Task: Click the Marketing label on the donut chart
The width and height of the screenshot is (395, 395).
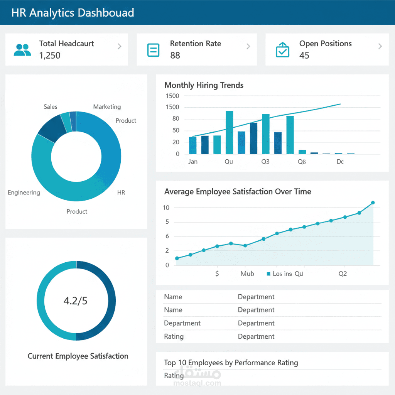Action: pyautogui.click(x=107, y=107)
